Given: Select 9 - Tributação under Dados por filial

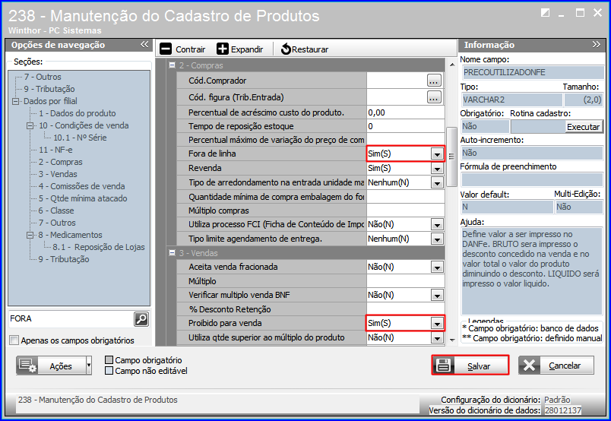Looking at the screenshot, I should (64, 259).
